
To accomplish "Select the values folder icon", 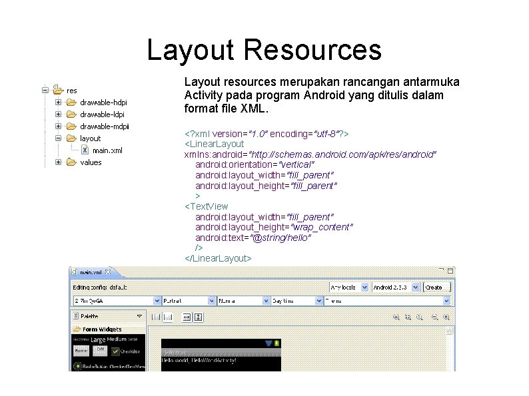I will [x=71, y=162].
